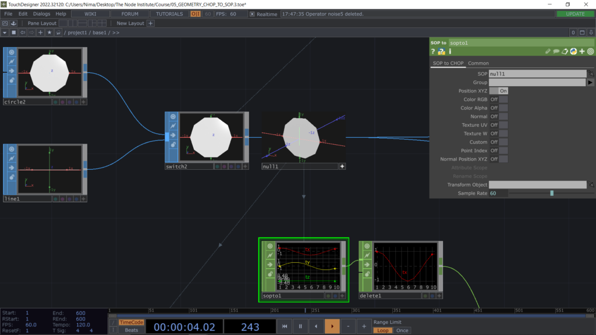This screenshot has width=596, height=335.
Task: Set Range Limit to Once
Action: coord(402,330)
